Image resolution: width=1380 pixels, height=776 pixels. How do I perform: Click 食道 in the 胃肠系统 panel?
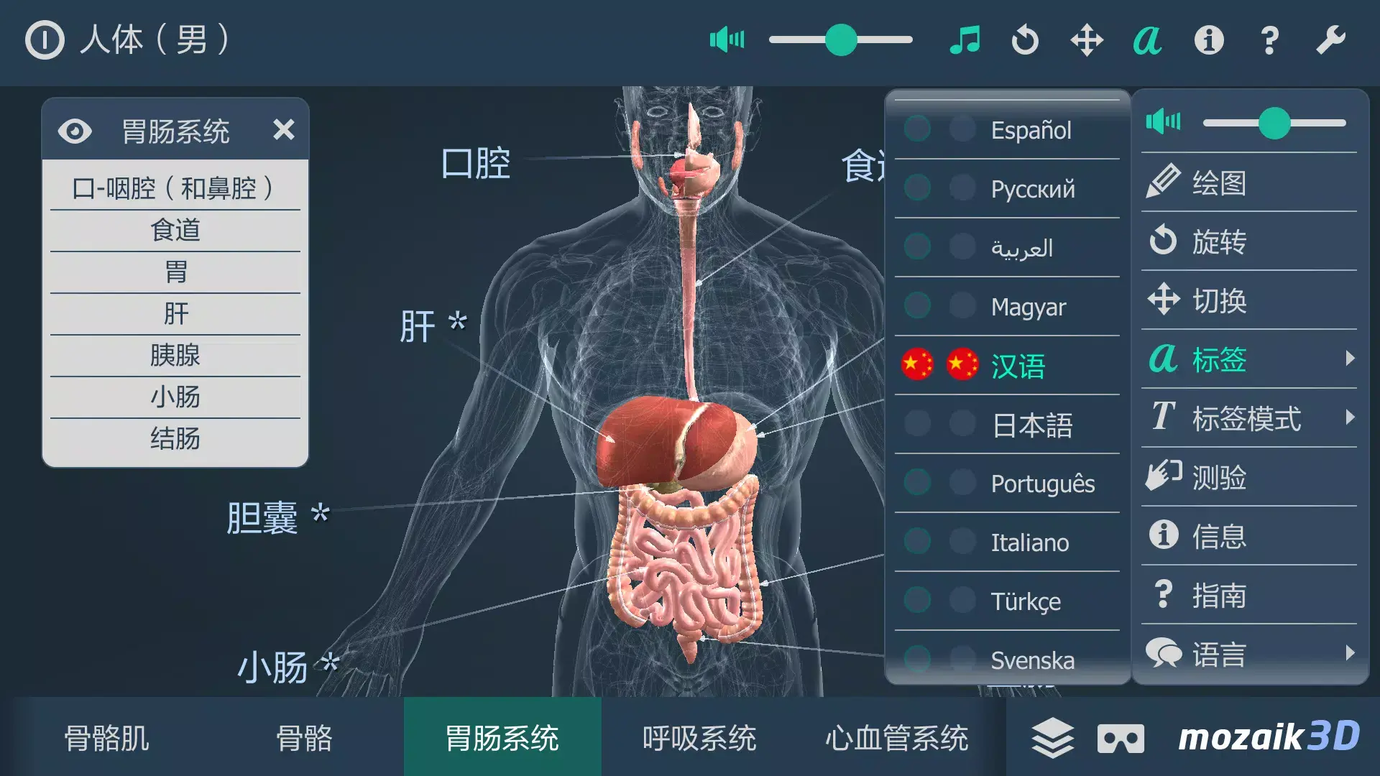click(x=175, y=230)
